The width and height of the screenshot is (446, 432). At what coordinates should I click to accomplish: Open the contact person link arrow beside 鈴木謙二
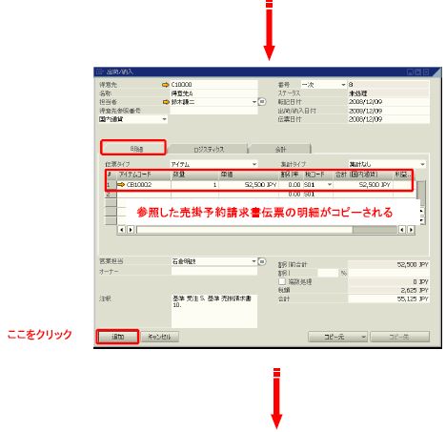166,102
